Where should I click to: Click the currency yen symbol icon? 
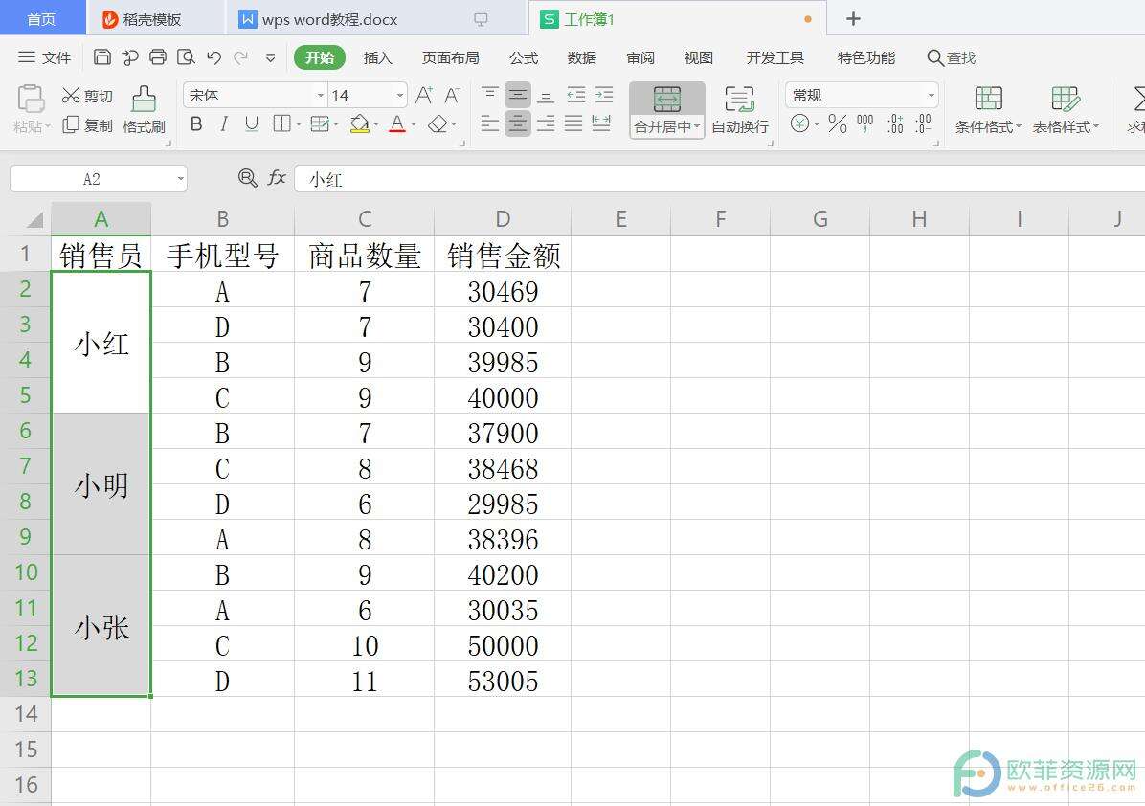click(x=799, y=124)
